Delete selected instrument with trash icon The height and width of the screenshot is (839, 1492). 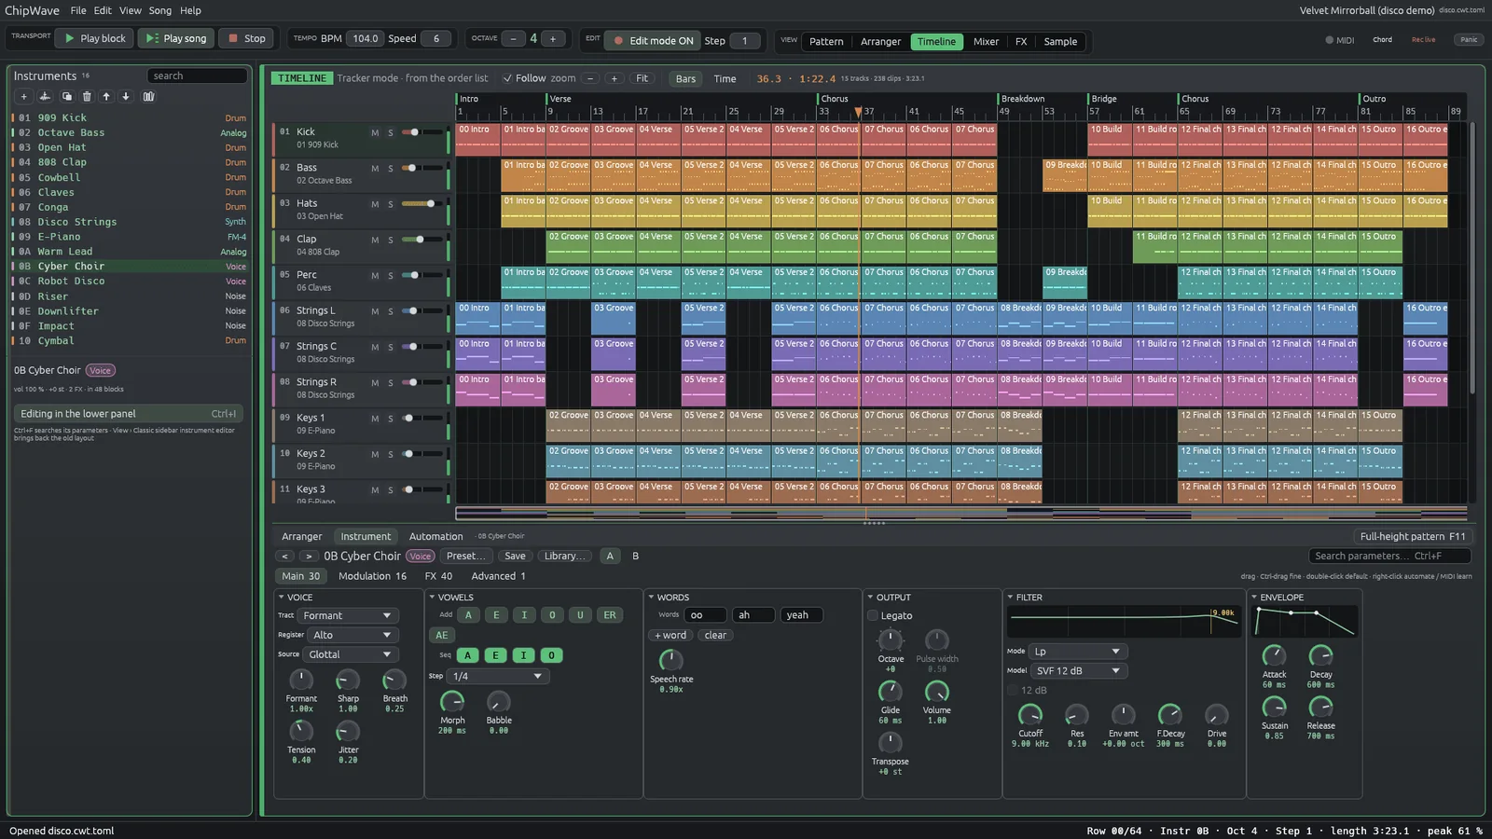87,96
